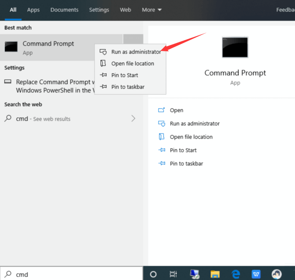
Task: Click the settings icon beside Replace Command Prompt
Action: pos(8,81)
